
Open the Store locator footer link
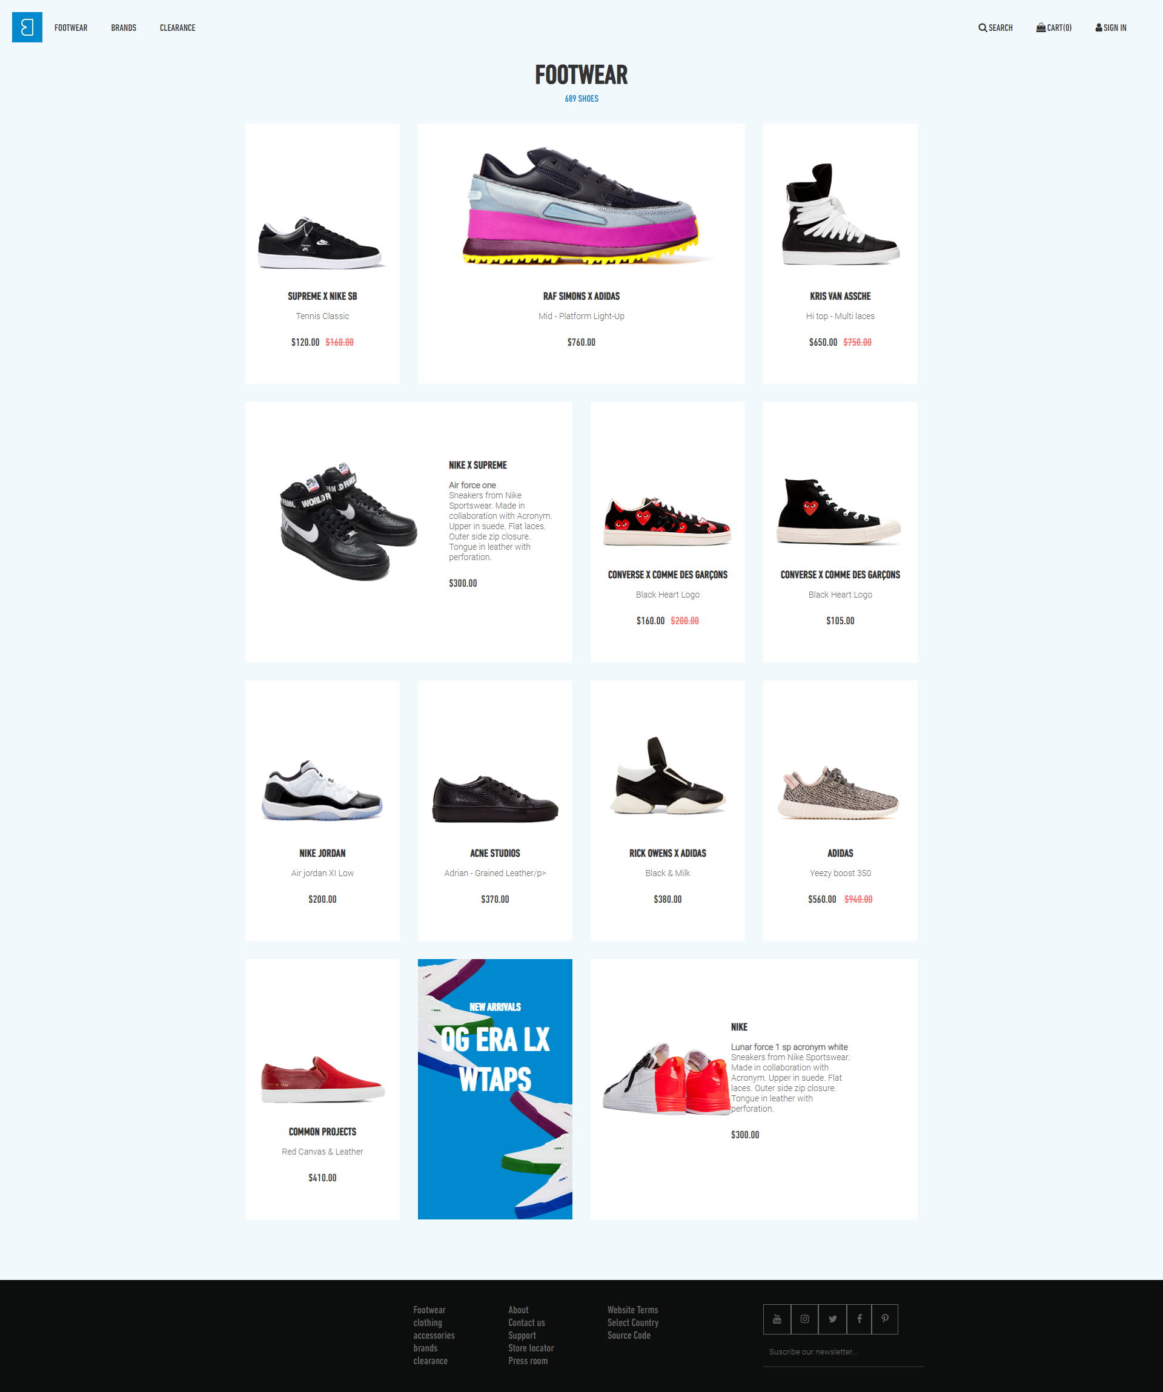point(531,1348)
